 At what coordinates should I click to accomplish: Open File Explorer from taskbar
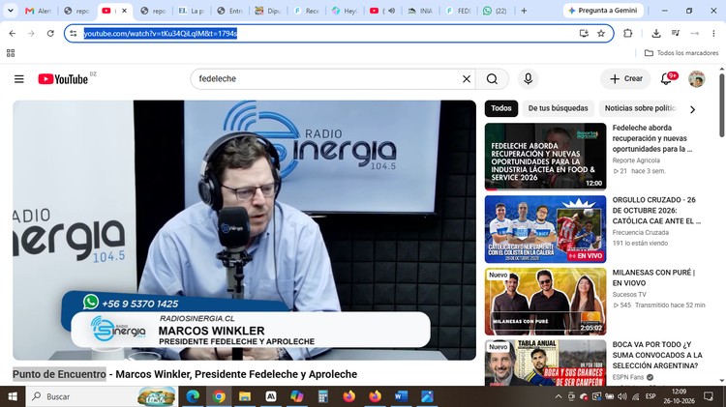click(x=245, y=396)
